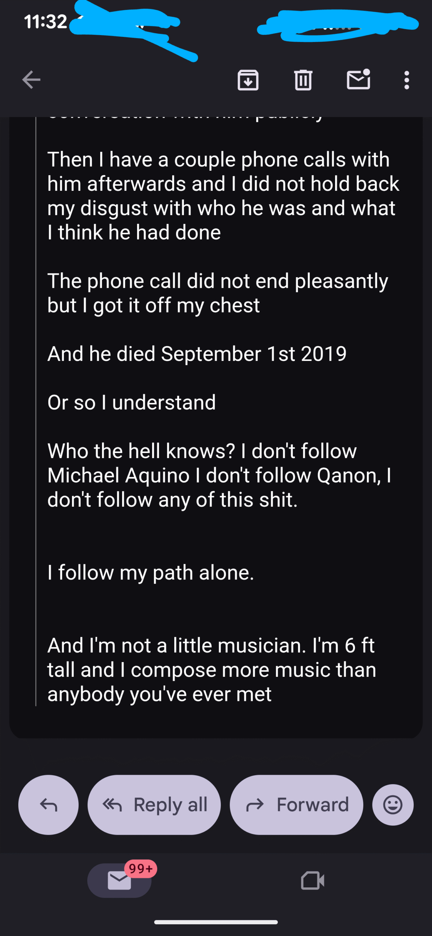The height and width of the screenshot is (936, 432).
Task: Delete the email with the trash icon
Action: (303, 80)
